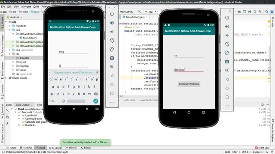The height and width of the screenshot is (154, 275).
Task: Click volume up on left emulator toolbar
Action: point(112,23)
